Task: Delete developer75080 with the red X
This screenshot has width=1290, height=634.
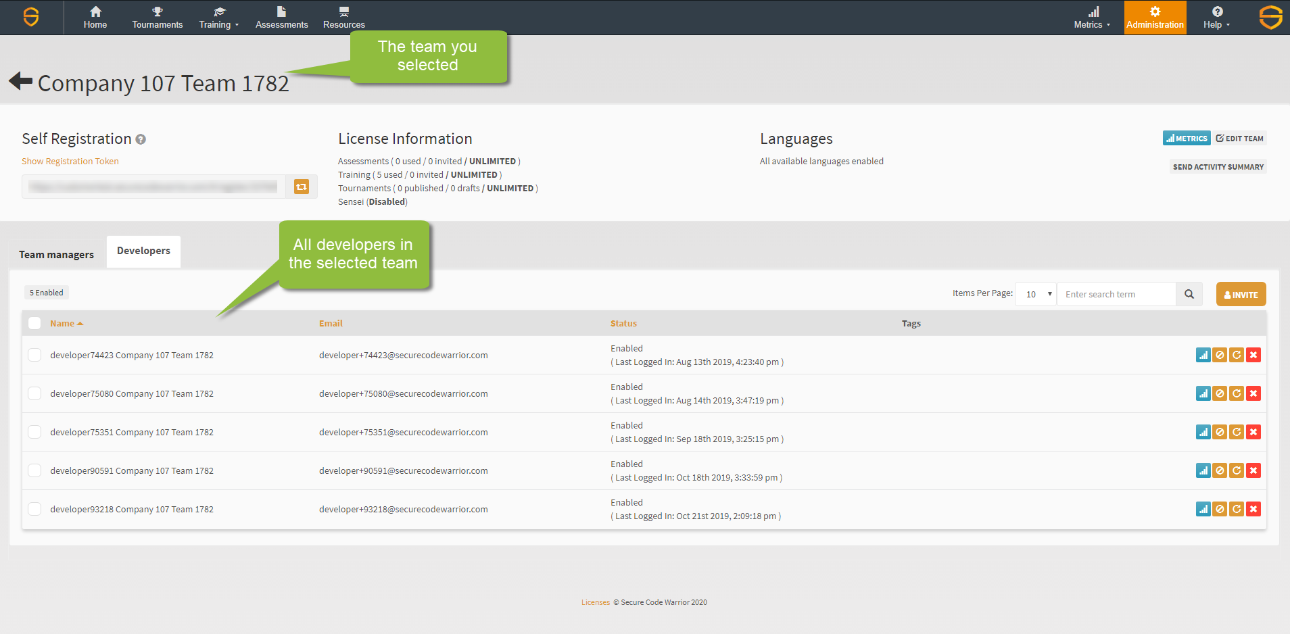Action: (x=1253, y=393)
